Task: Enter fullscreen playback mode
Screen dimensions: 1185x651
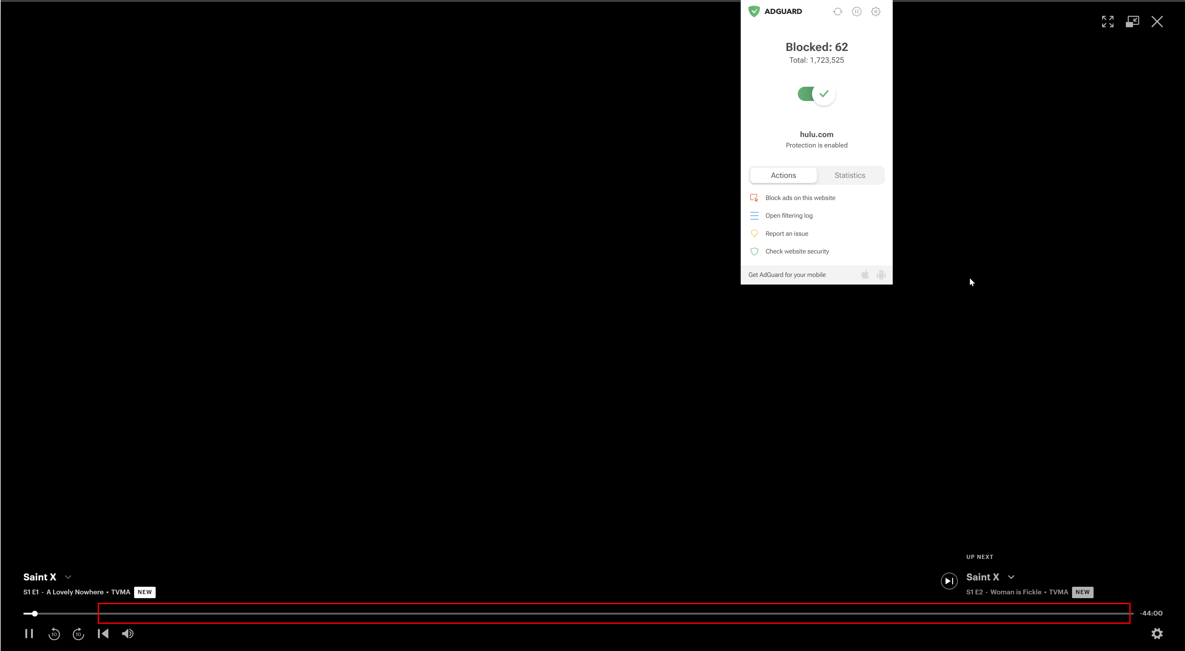Action: point(1108,21)
